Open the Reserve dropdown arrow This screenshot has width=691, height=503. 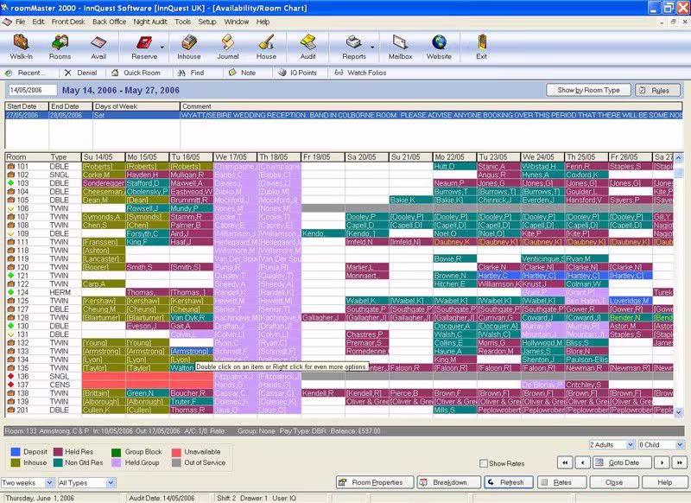(x=162, y=47)
